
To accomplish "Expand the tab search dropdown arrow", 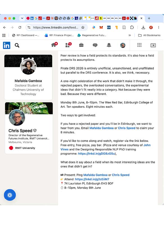I will tap(22, 18).
